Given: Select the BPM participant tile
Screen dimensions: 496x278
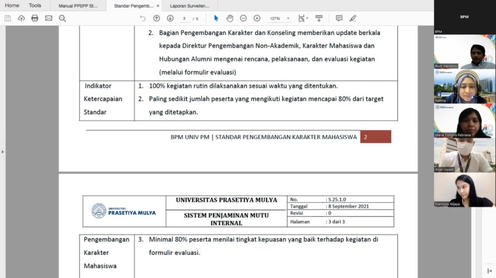Looking at the screenshot, I should tap(465, 17).
